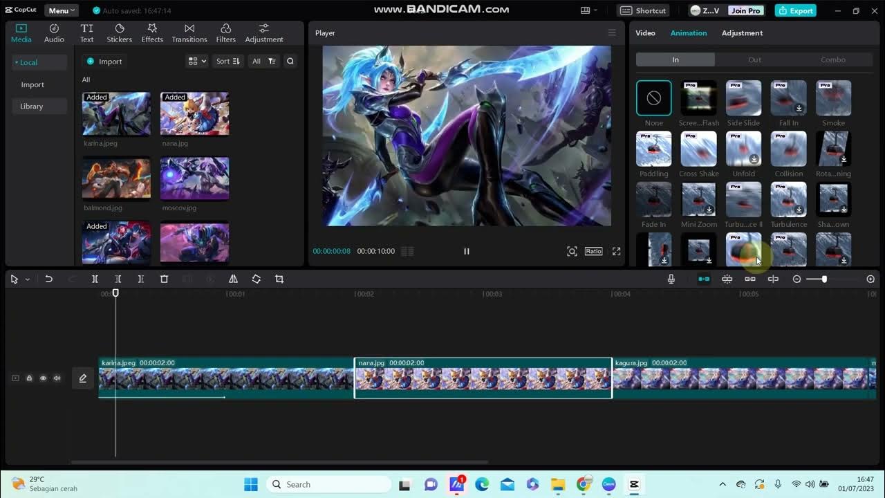Open the All filter dropdown
This screenshot has height=498, width=885.
click(x=264, y=61)
